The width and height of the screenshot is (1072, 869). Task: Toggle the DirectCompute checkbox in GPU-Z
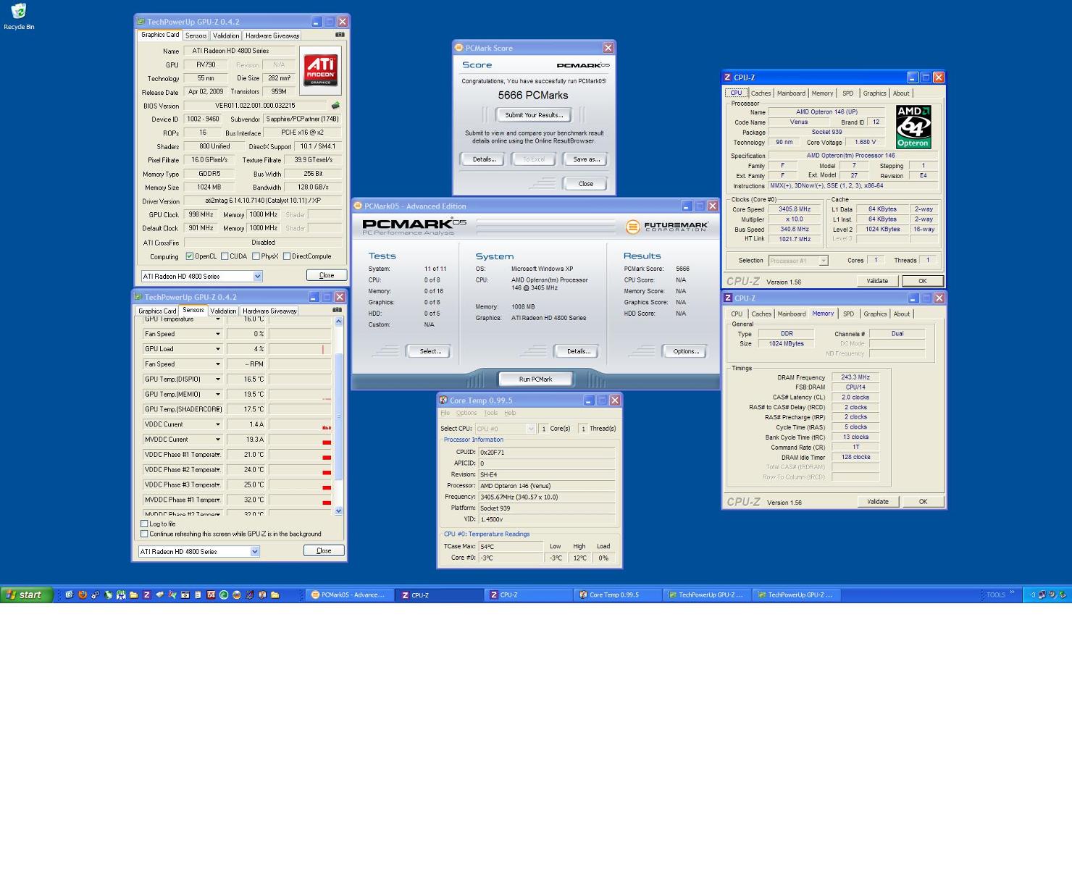pos(287,256)
